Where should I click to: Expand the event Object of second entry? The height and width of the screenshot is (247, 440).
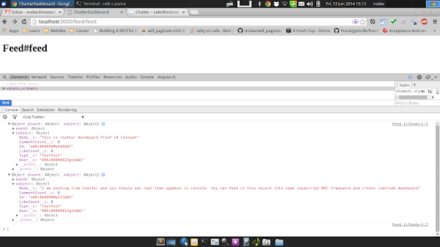13,179
